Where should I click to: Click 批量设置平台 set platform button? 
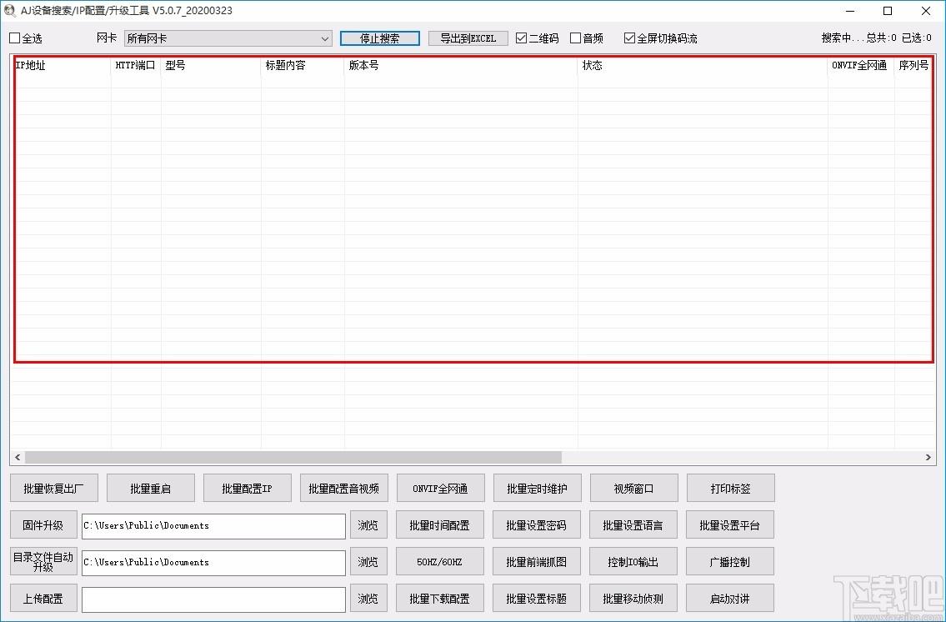point(730,525)
